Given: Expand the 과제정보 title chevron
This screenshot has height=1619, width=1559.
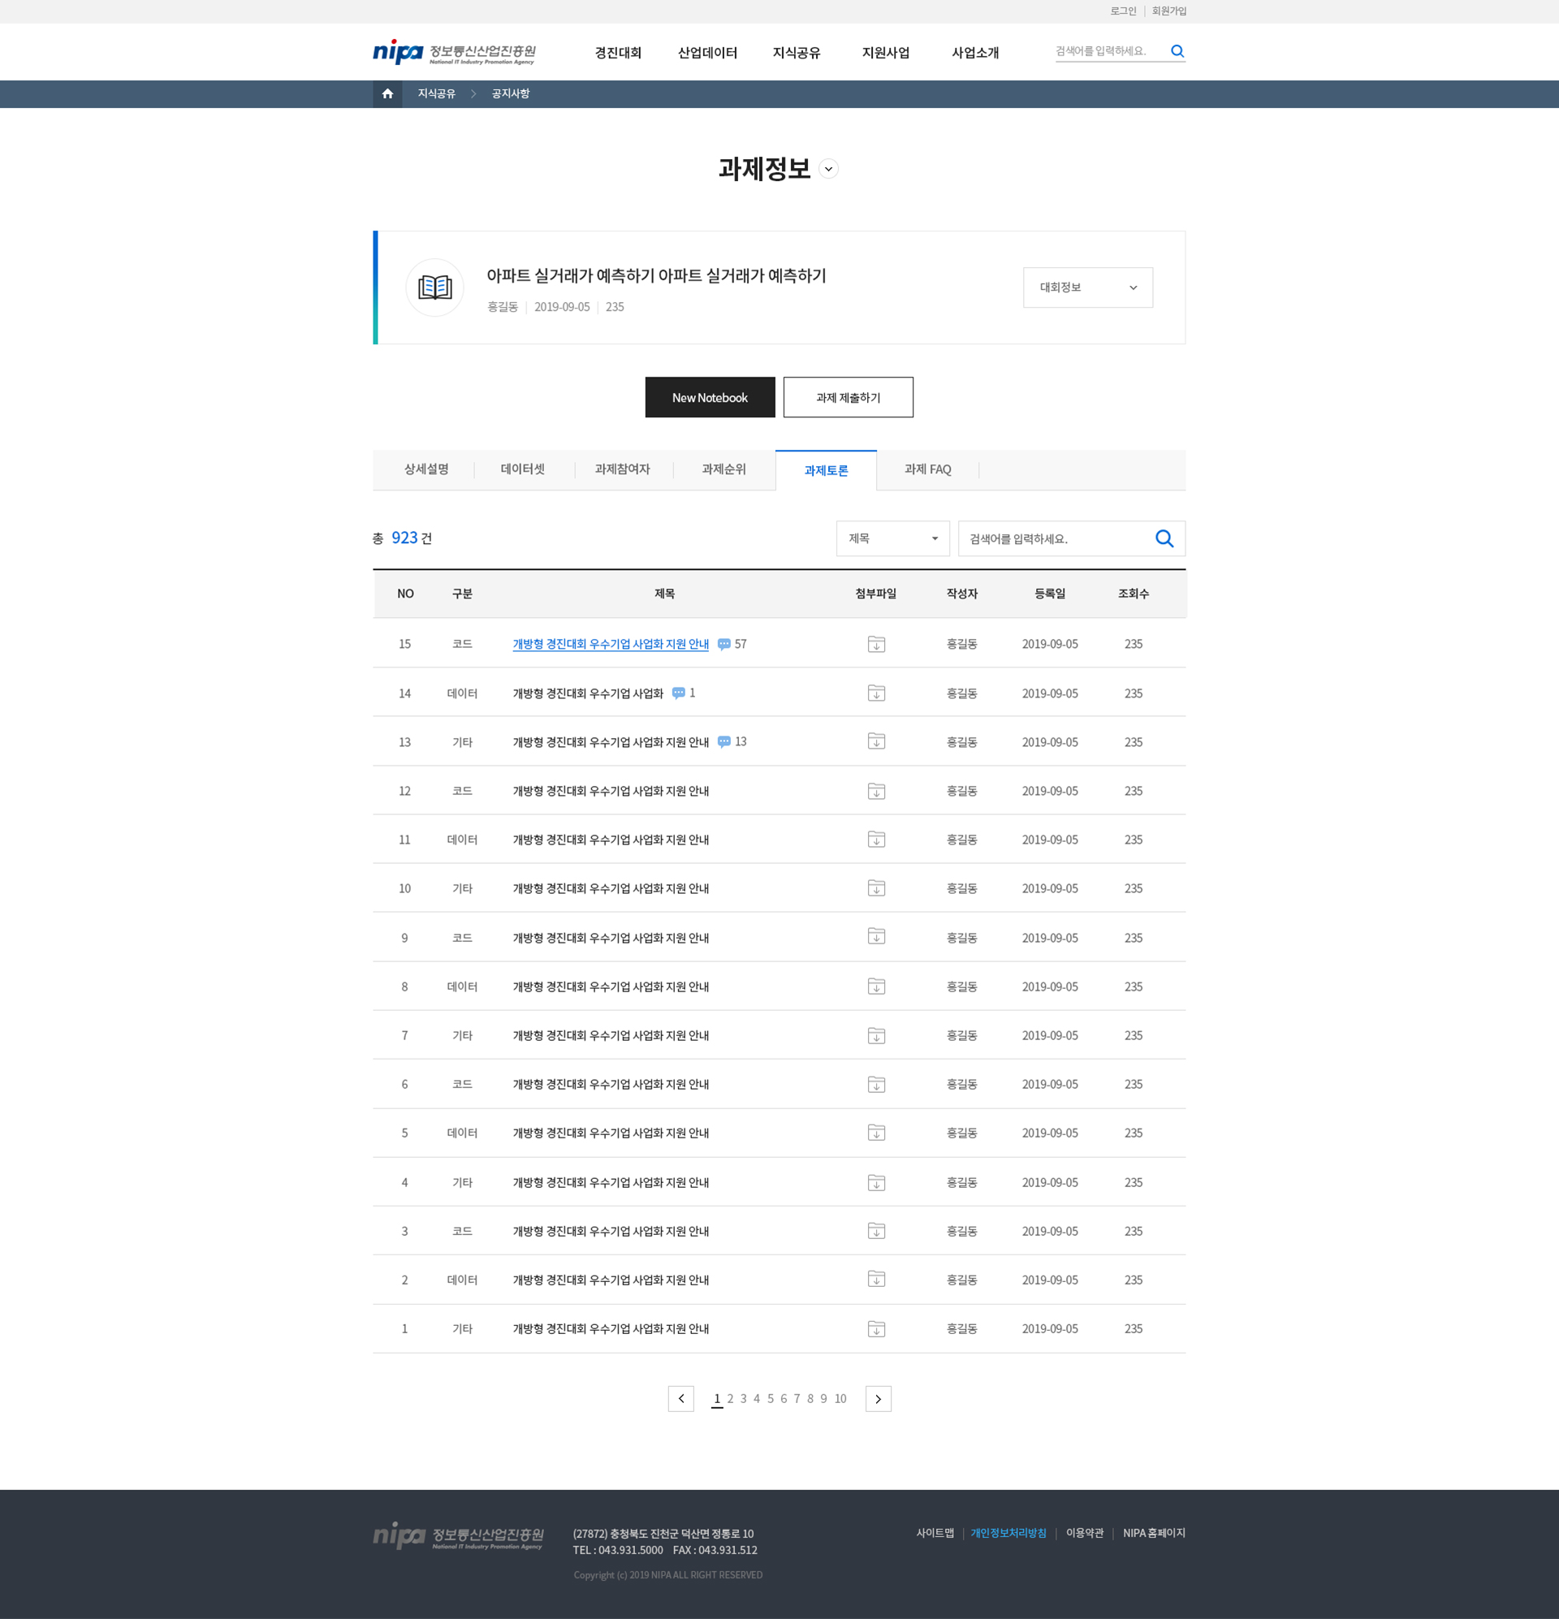Looking at the screenshot, I should (829, 170).
